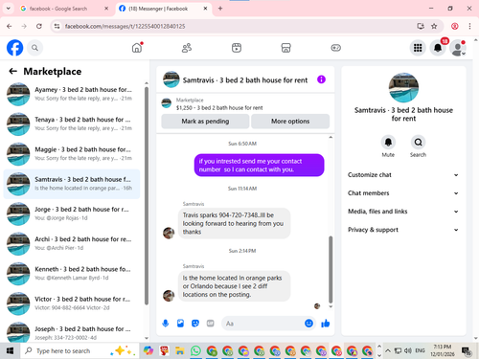479x359 pixels.
Task: Mute the Samtravis conversation
Action: [388, 143]
